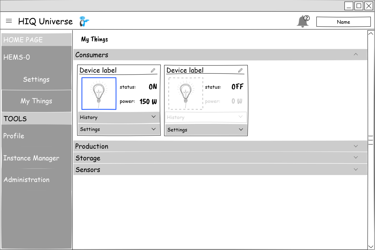Expand History of the ON device
The height and width of the screenshot is (250, 375).
tap(119, 117)
